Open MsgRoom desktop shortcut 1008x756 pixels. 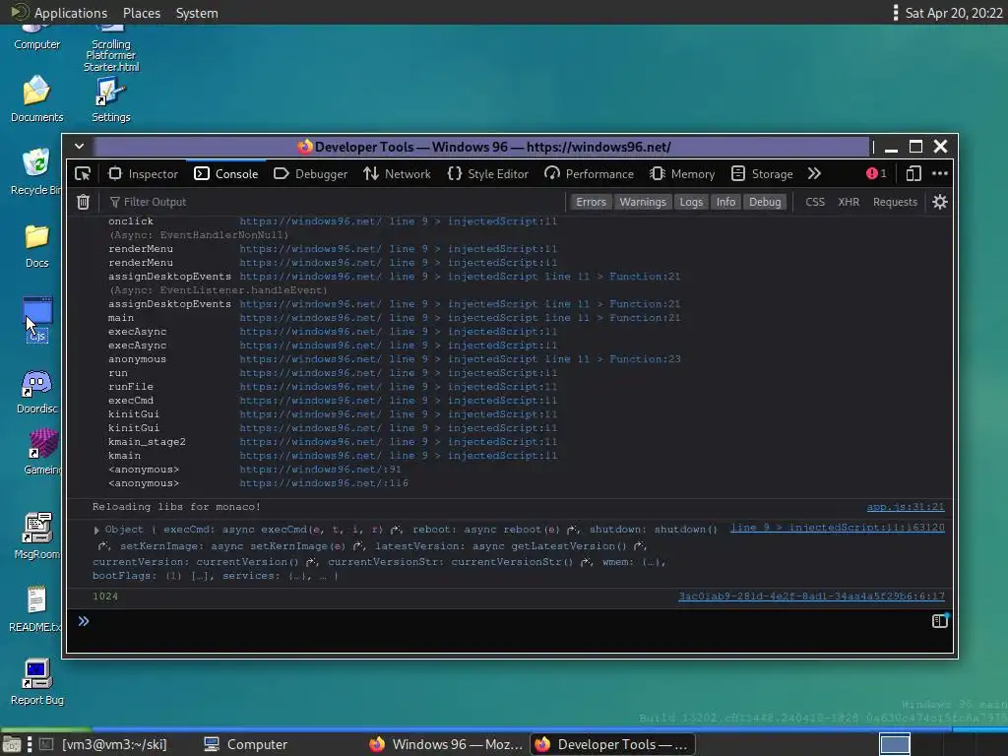(x=36, y=536)
